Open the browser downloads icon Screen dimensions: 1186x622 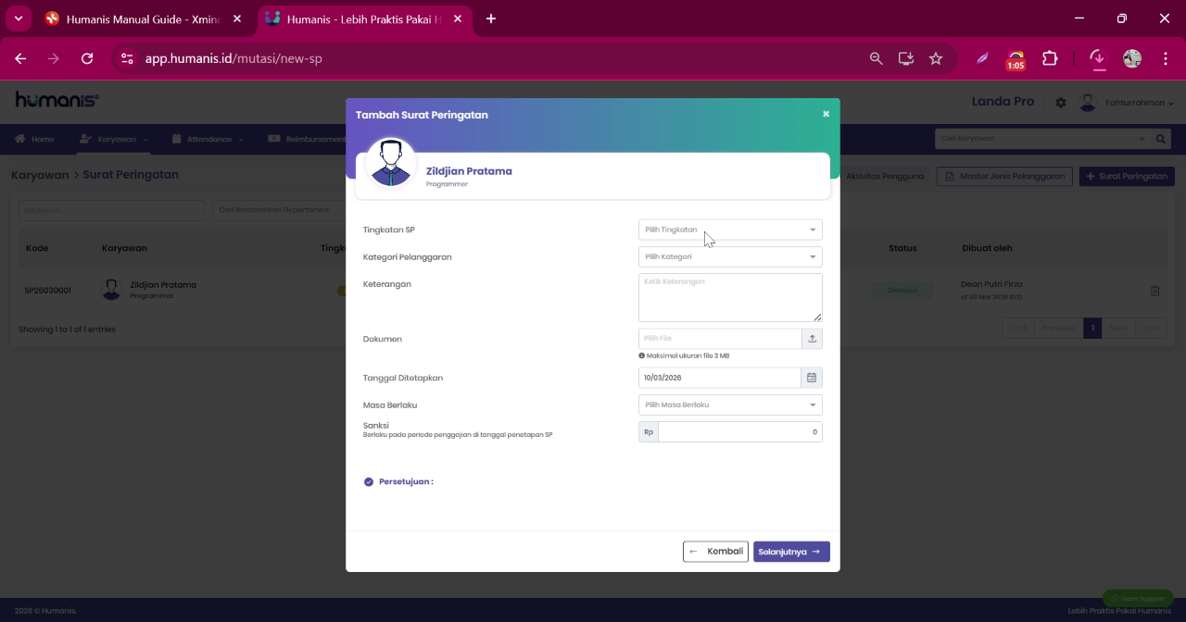coord(1098,58)
